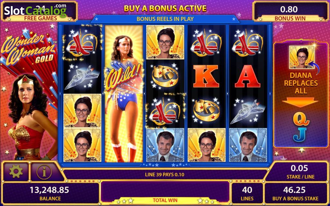Click the expanded Wild Wonder Woman reel
The width and height of the screenshot is (330, 206).
[124, 94]
